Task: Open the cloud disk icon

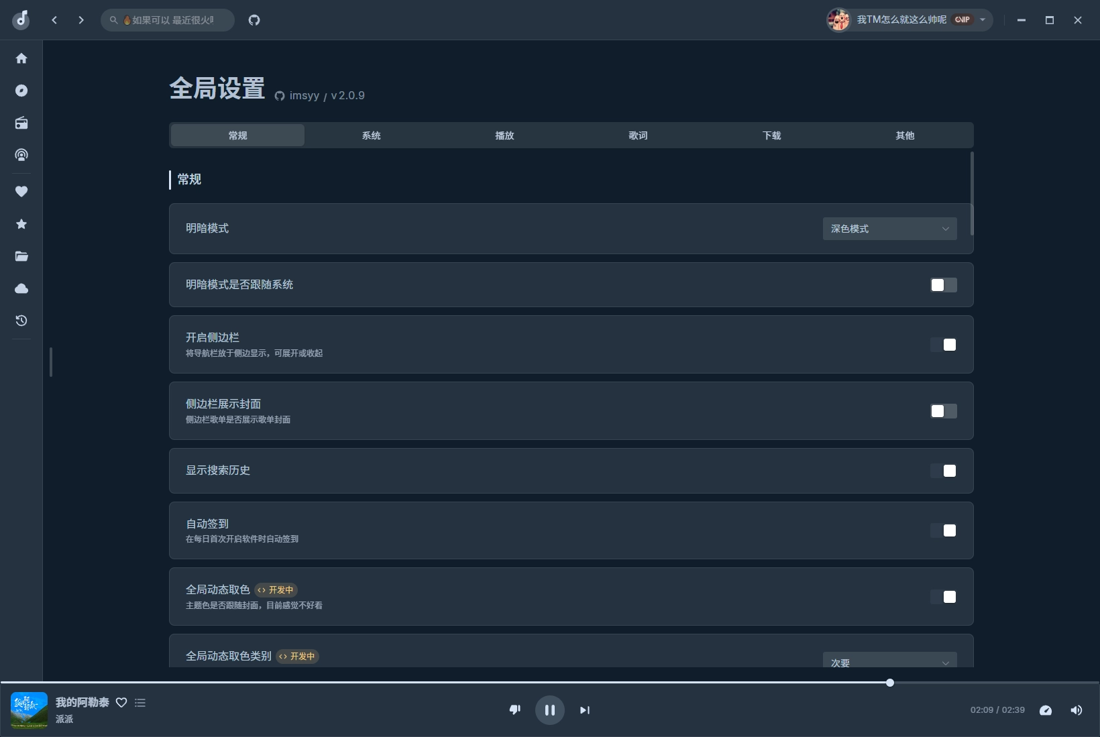Action: tap(21, 288)
